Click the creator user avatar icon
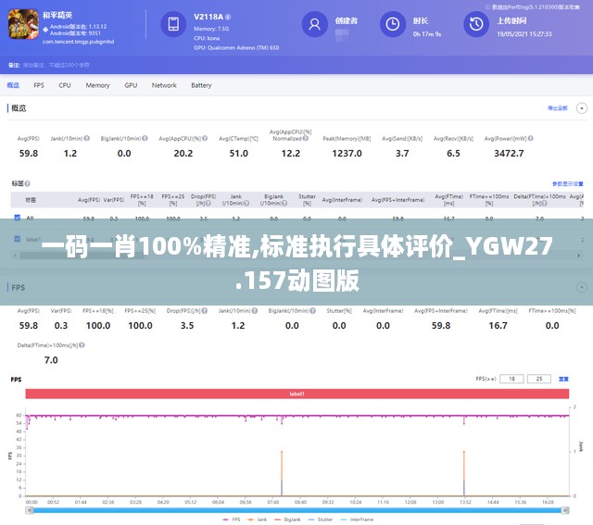The width and height of the screenshot is (593, 525). pos(316,25)
